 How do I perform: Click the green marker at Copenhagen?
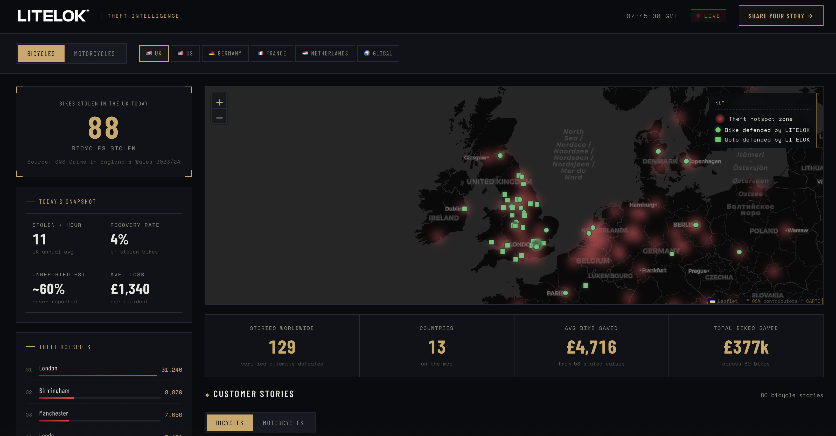coord(686,161)
